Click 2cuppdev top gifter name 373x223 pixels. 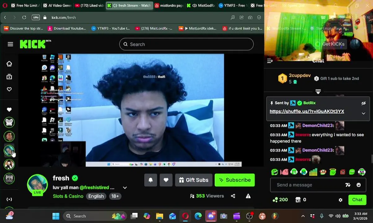pos(300,76)
